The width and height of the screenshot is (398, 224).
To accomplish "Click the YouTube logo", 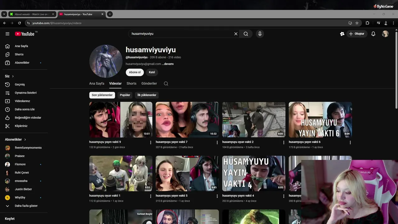I will [x=25, y=34].
